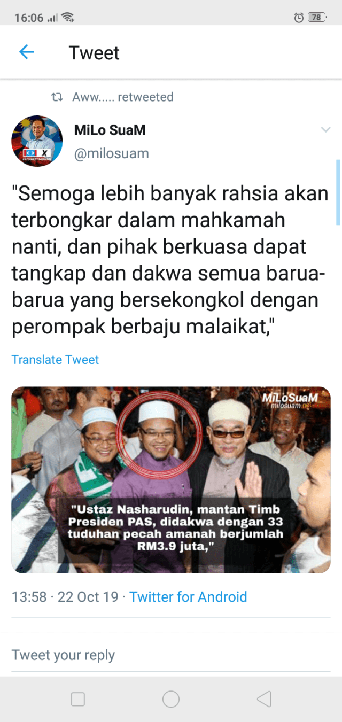Open the attached Nasharudin news image
Image resolution: width=342 pixels, height=722 pixels.
click(x=171, y=480)
